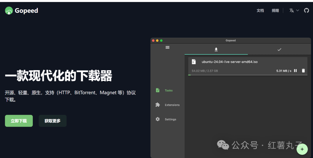Expand the language dropdown chevron

pyautogui.click(x=297, y=10)
